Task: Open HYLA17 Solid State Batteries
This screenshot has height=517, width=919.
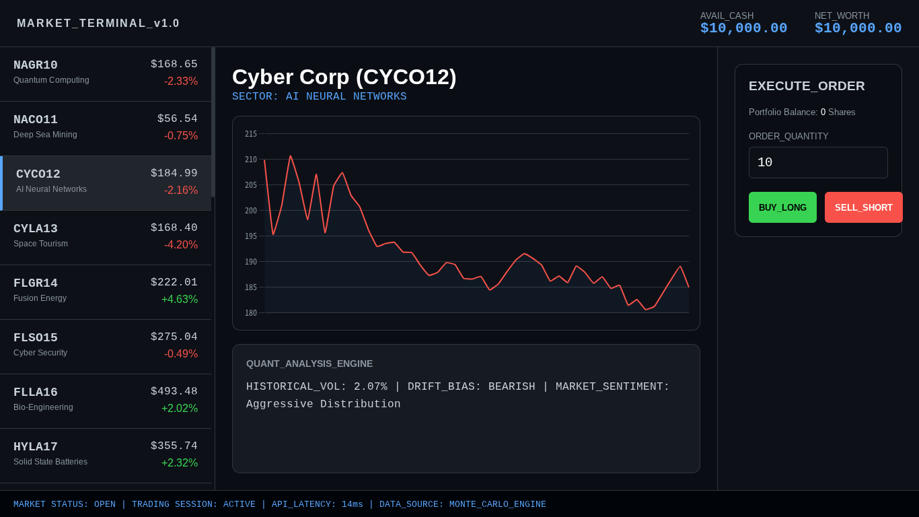Action: point(105,454)
